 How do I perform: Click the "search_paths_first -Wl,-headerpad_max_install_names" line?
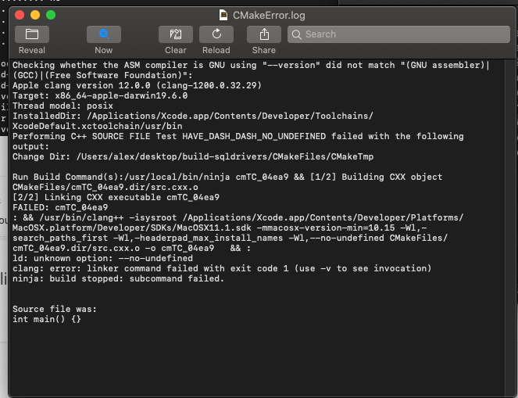click(230, 238)
